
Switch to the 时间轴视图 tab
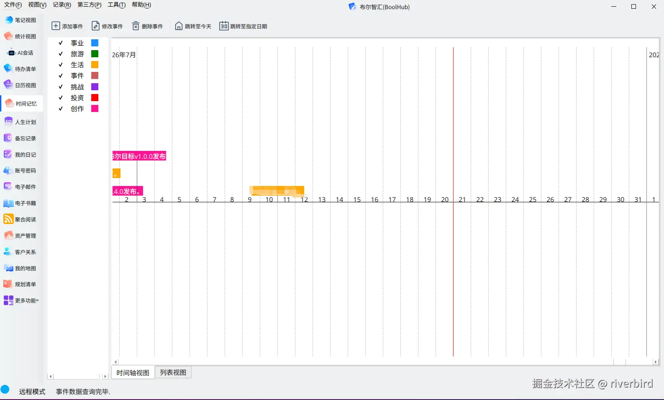pos(133,373)
